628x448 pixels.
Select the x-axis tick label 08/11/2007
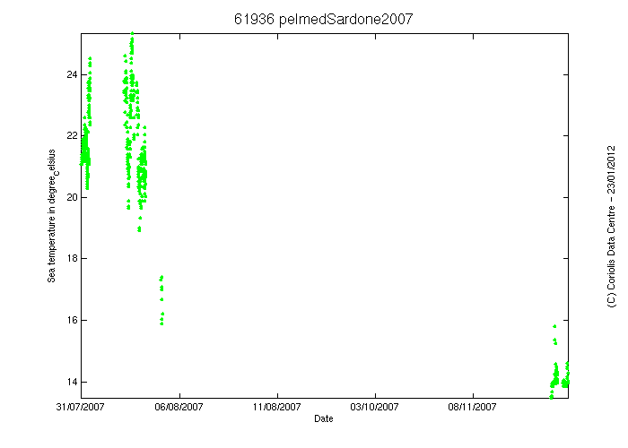click(472, 407)
